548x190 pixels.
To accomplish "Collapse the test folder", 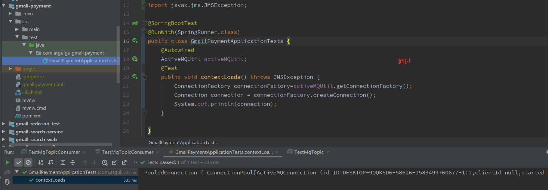I will [x=17, y=37].
